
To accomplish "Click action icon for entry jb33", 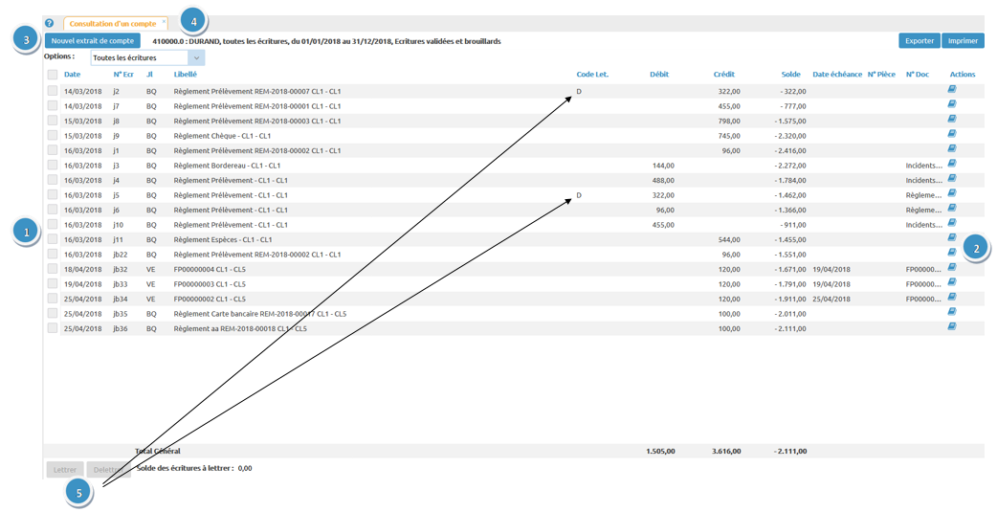I will 952,282.
